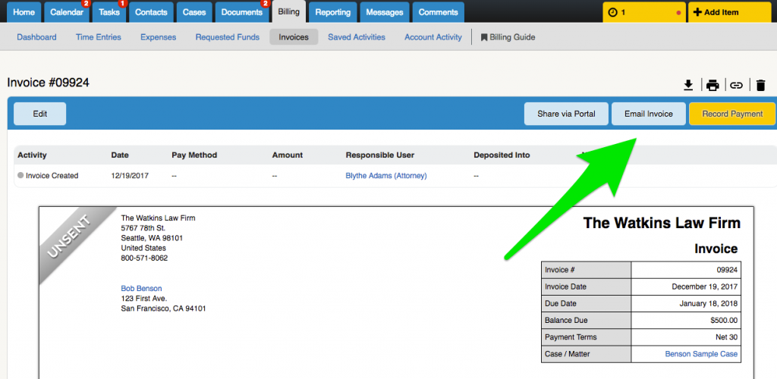Image resolution: width=777 pixels, height=379 pixels.
Task: Click the 12/19/2017 date cell
Action: click(x=130, y=176)
